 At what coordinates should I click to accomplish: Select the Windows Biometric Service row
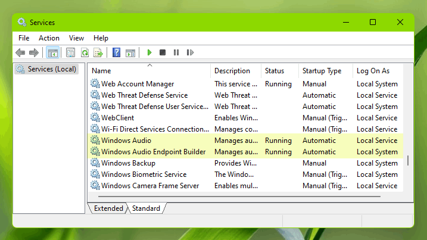245,174
